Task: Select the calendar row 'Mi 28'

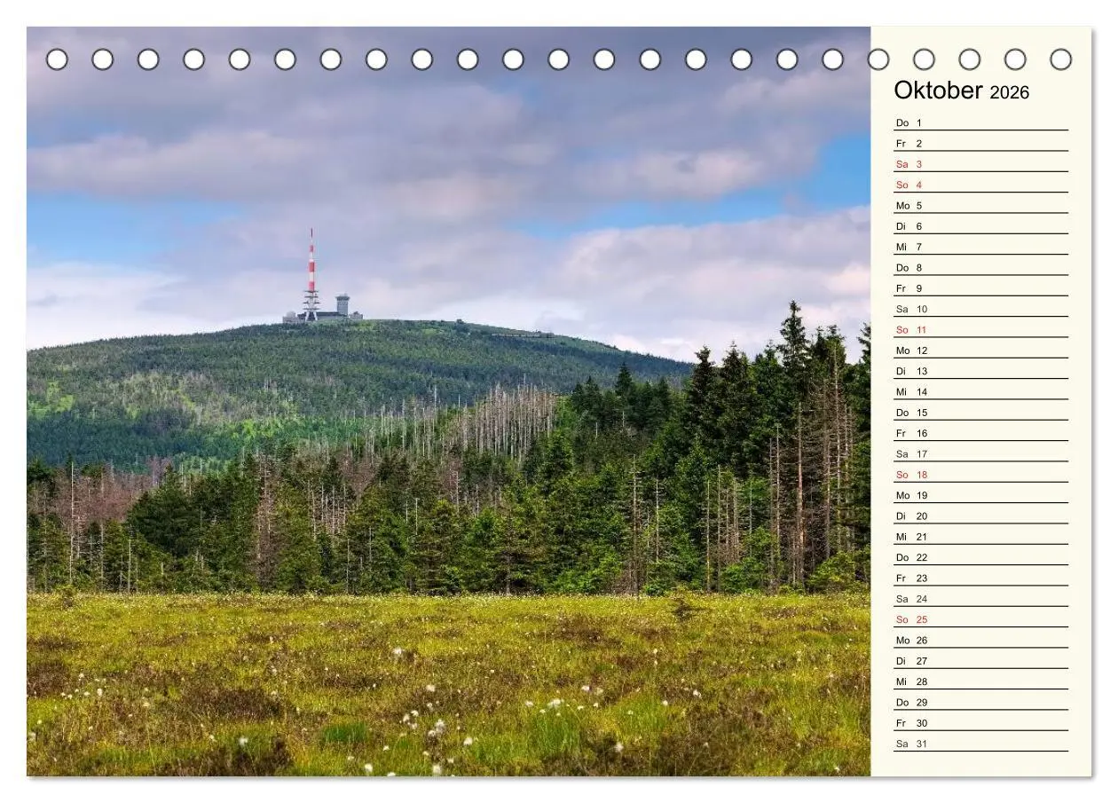Action: coord(980,681)
